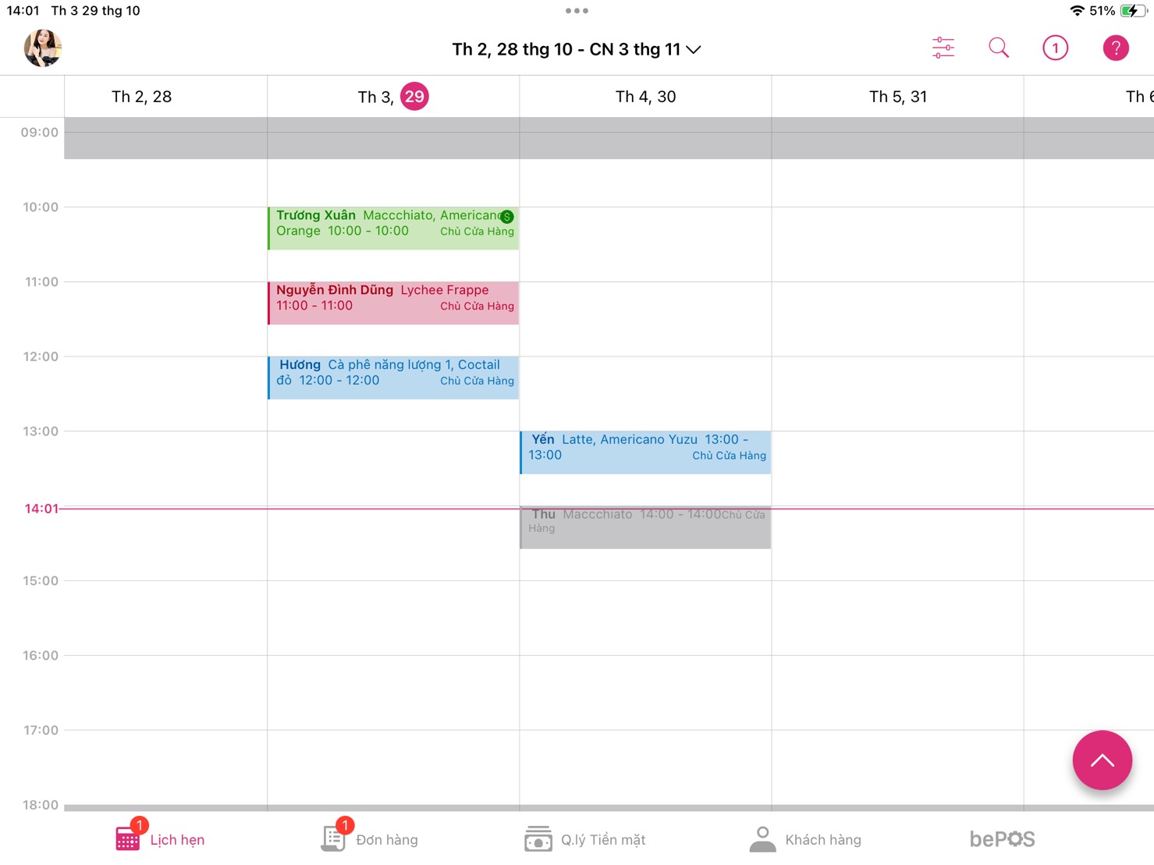
Task: Open Yến's Latte appointment at 13:00
Action: click(x=645, y=452)
